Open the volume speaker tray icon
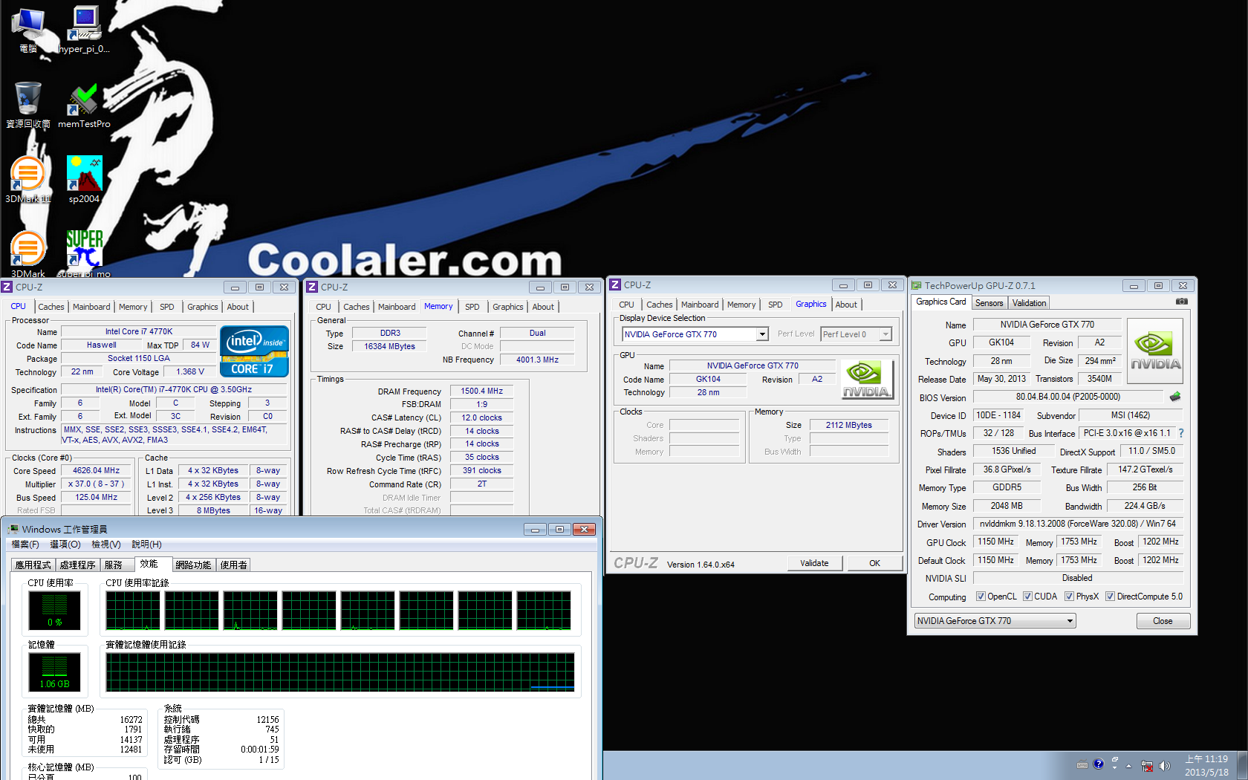1248x780 pixels. point(1164,765)
